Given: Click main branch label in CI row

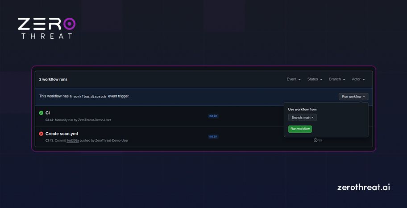Looking at the screenshot, I should [x=213, y=116].
